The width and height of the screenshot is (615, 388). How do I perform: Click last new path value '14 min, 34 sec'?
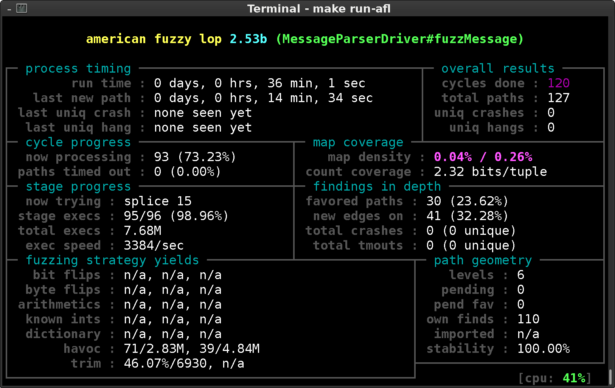(320, 98)
